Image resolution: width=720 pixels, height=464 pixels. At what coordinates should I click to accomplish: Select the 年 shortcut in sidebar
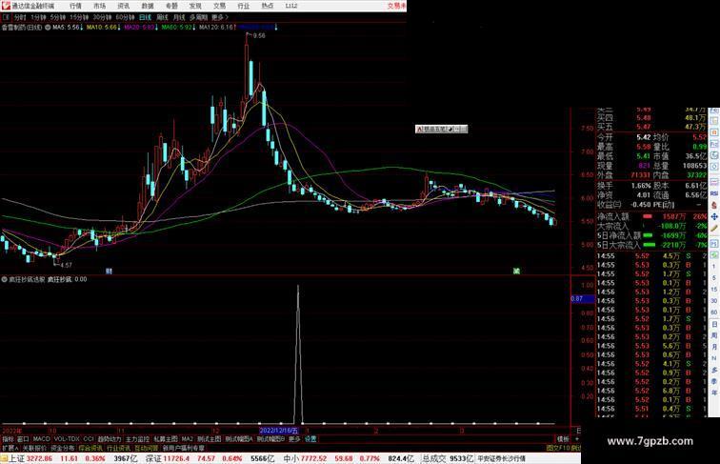714,393
